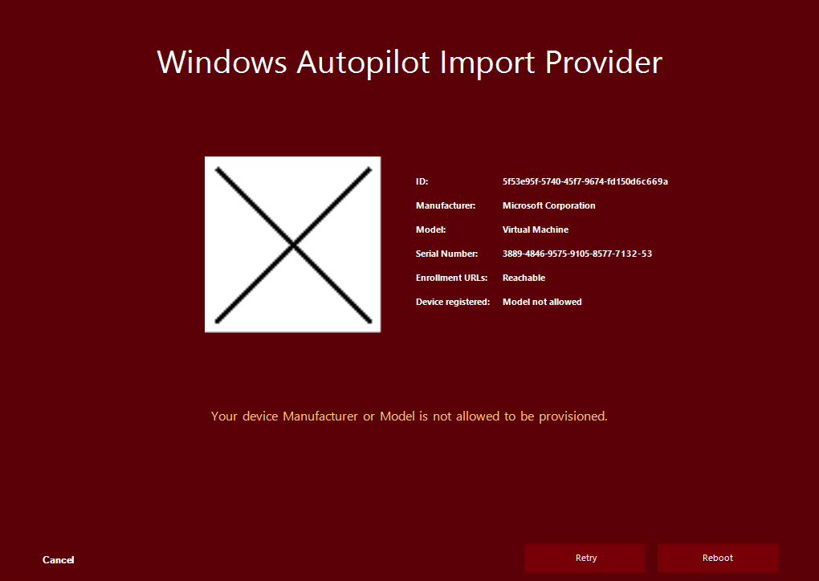This screenshot has height=581, width=819.
Task: Click the Model not allowed status
Action: pos(542,302)
